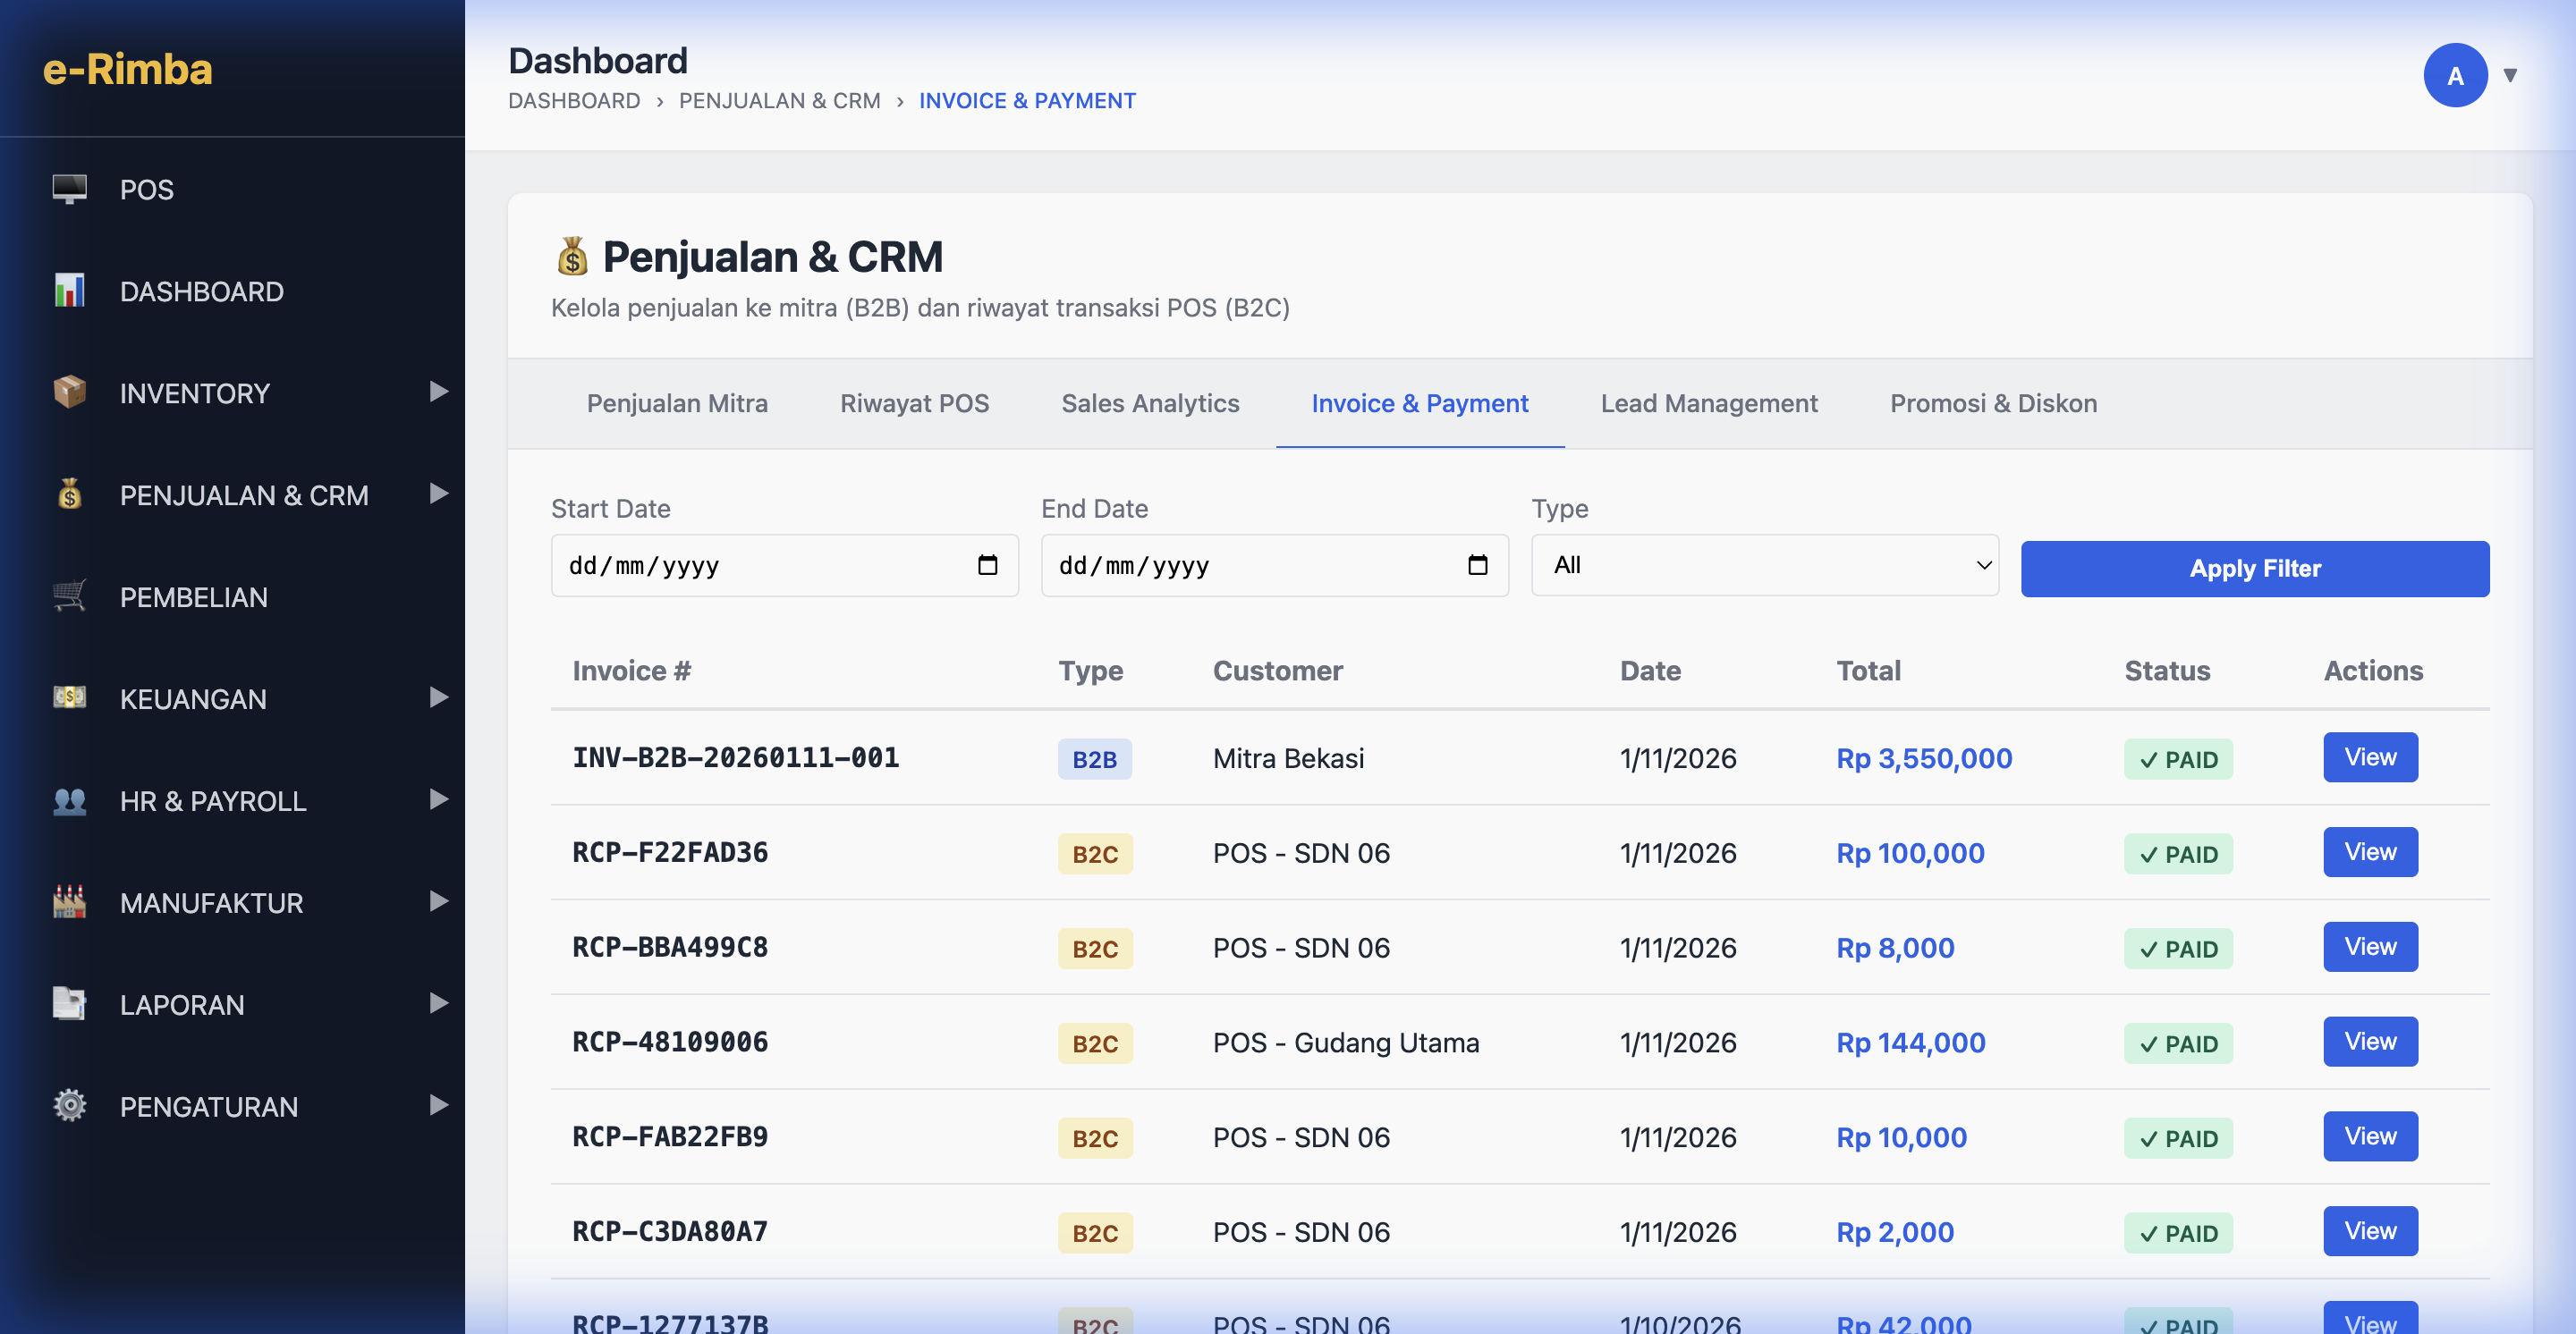Switch to the Riwayat POS tab
The image size is (2576, 1334).
click(x=914, y=404)
